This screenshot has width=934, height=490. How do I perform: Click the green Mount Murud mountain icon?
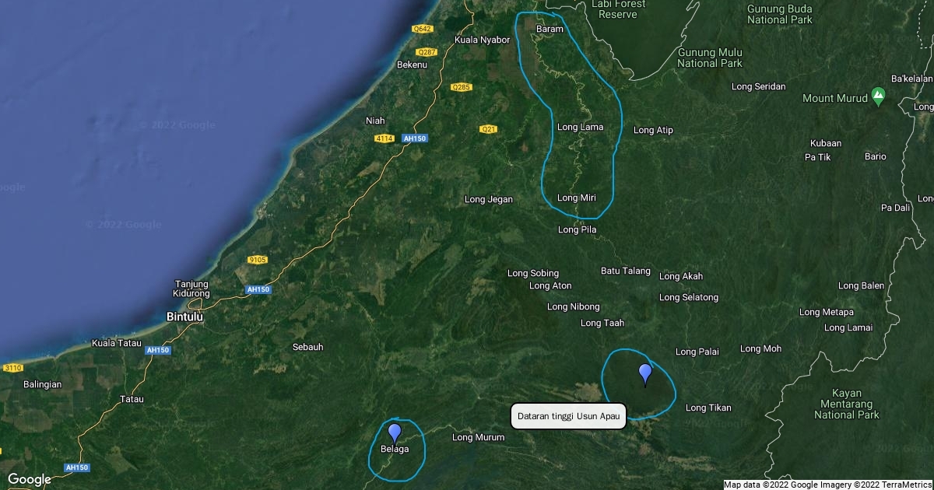click(878, 96)
